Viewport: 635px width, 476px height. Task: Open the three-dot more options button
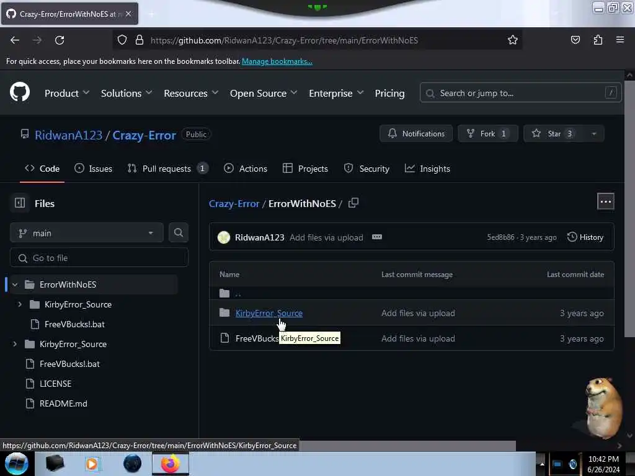[x=605, y=201]
